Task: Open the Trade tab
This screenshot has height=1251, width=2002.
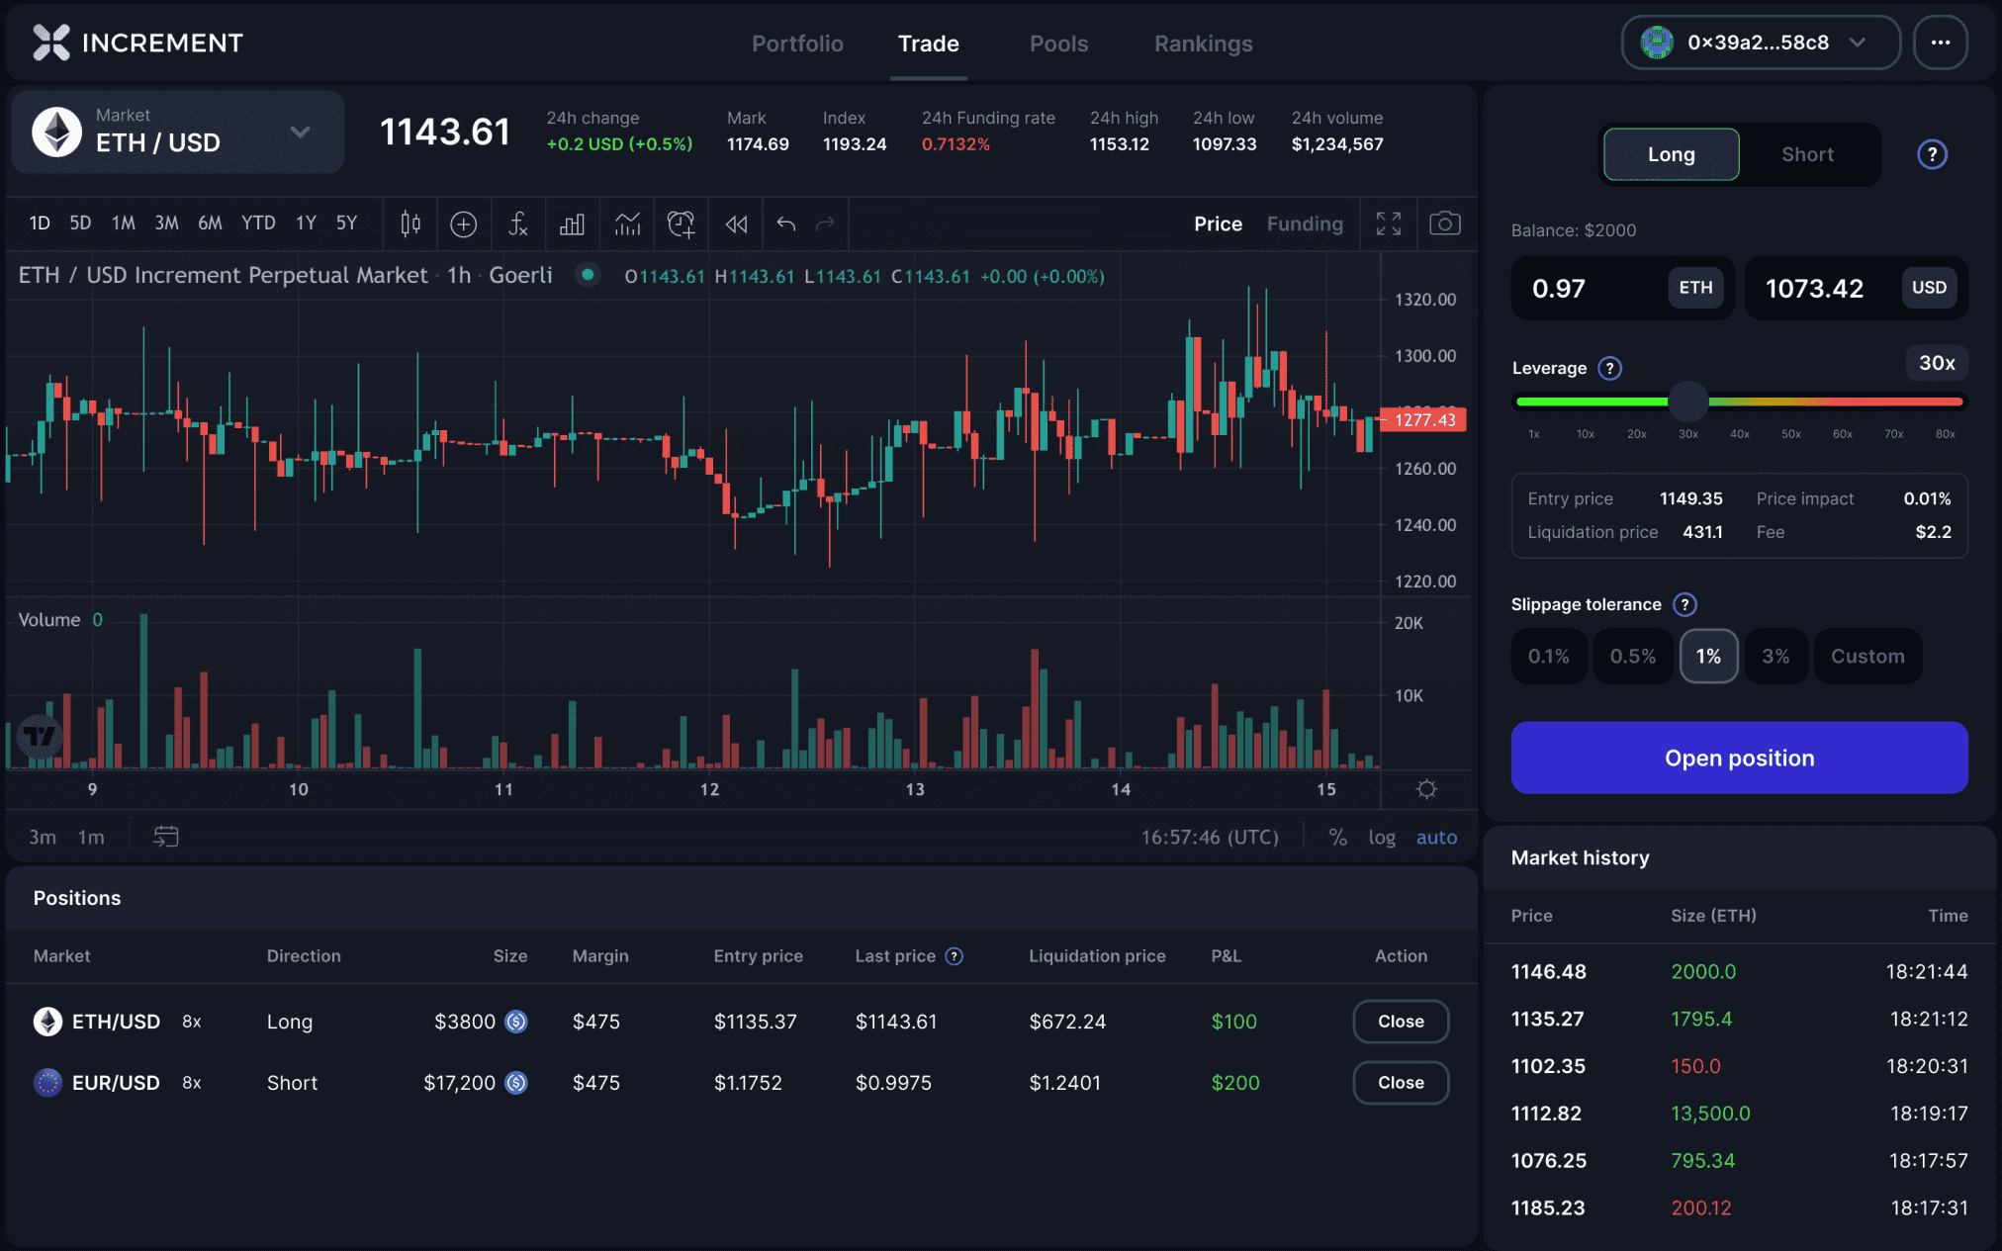Action: click(x=928, y=44)
